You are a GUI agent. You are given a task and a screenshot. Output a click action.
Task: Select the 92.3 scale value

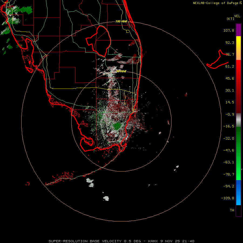(230, 42)
